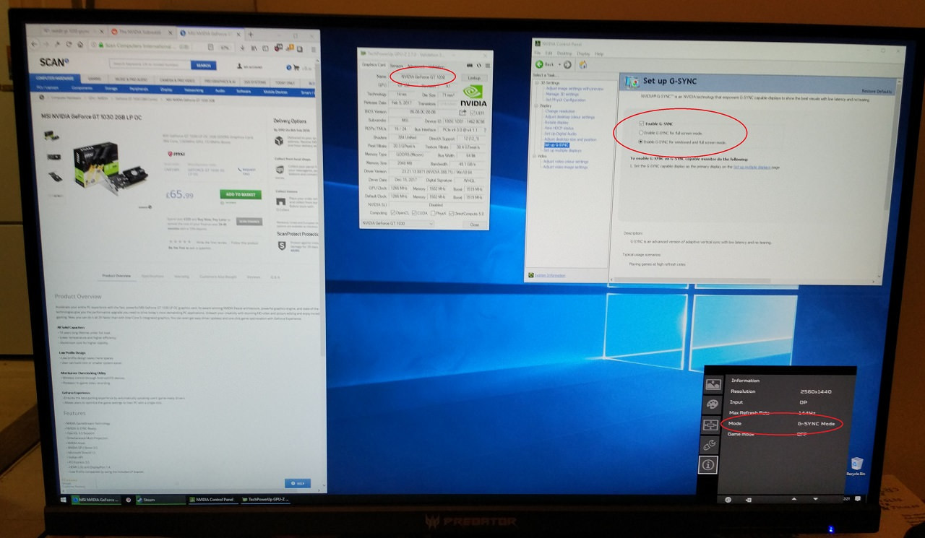Switch to the Sensors tab in GPU-Z
Screen dimensions: 925x538
pyautogui.click(x=396, y=66)
